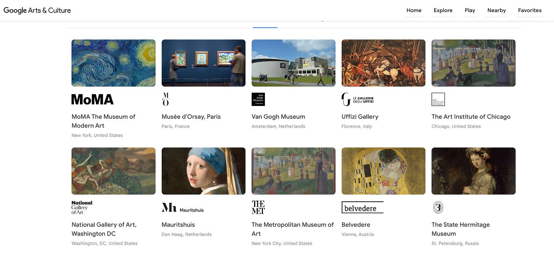Open Klimt's The Kiss thumbnail for Belvedere
Image resolution: width=554 pixels, height=253 pixels.
tap(384, 171)
